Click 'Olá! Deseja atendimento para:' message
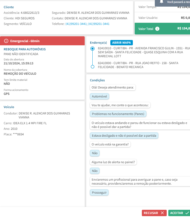This screenshot has height=218, width=190. pos(113,87)
